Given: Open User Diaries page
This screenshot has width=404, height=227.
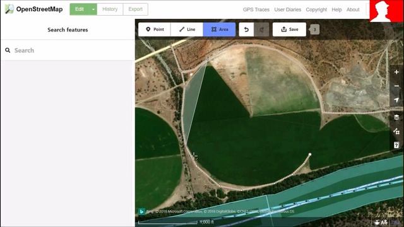Looking at the screenshot, I should pyautogui.click(x=288, y=9).
